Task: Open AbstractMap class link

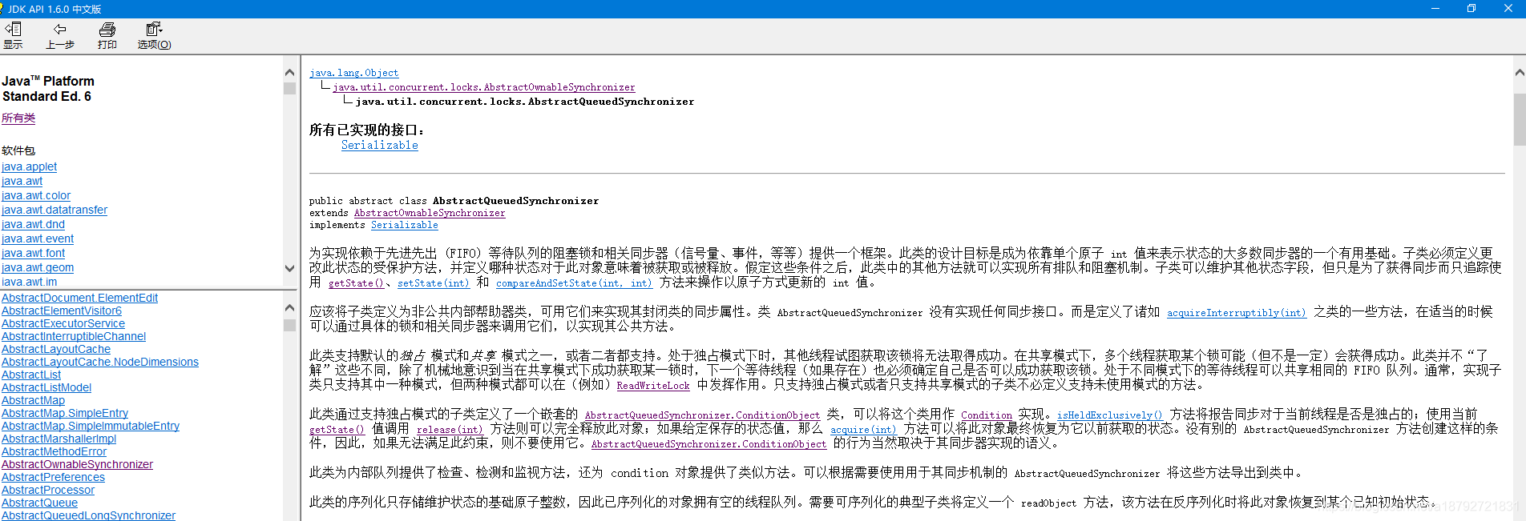Action: (x=33, y=400)
